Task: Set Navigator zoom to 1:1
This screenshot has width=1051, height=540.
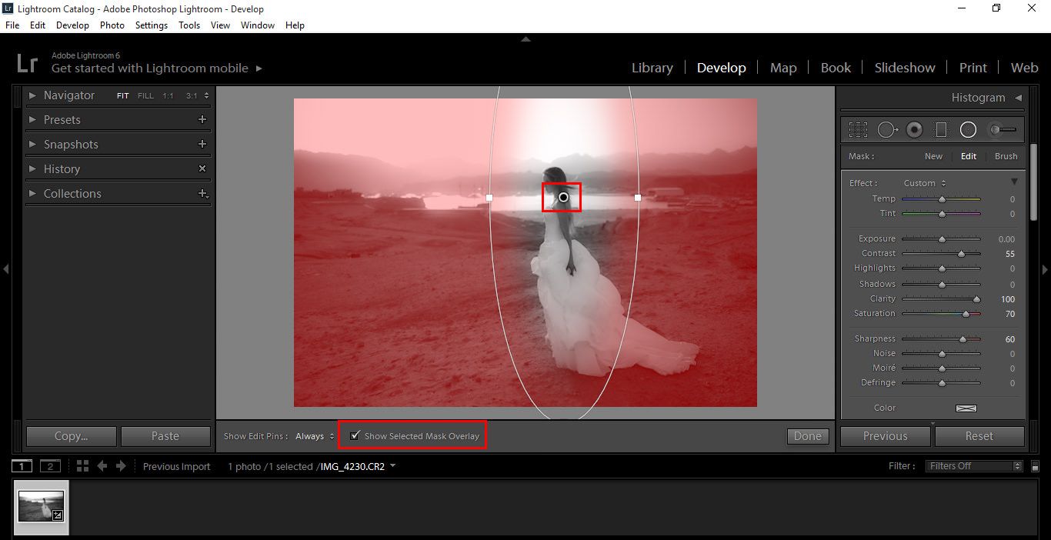Action: tap(168, 96)
